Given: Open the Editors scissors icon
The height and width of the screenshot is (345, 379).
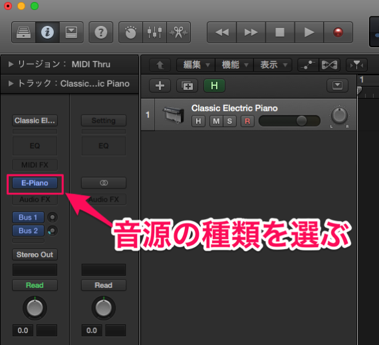Looking at the screenshot, I should coord(178,32).
